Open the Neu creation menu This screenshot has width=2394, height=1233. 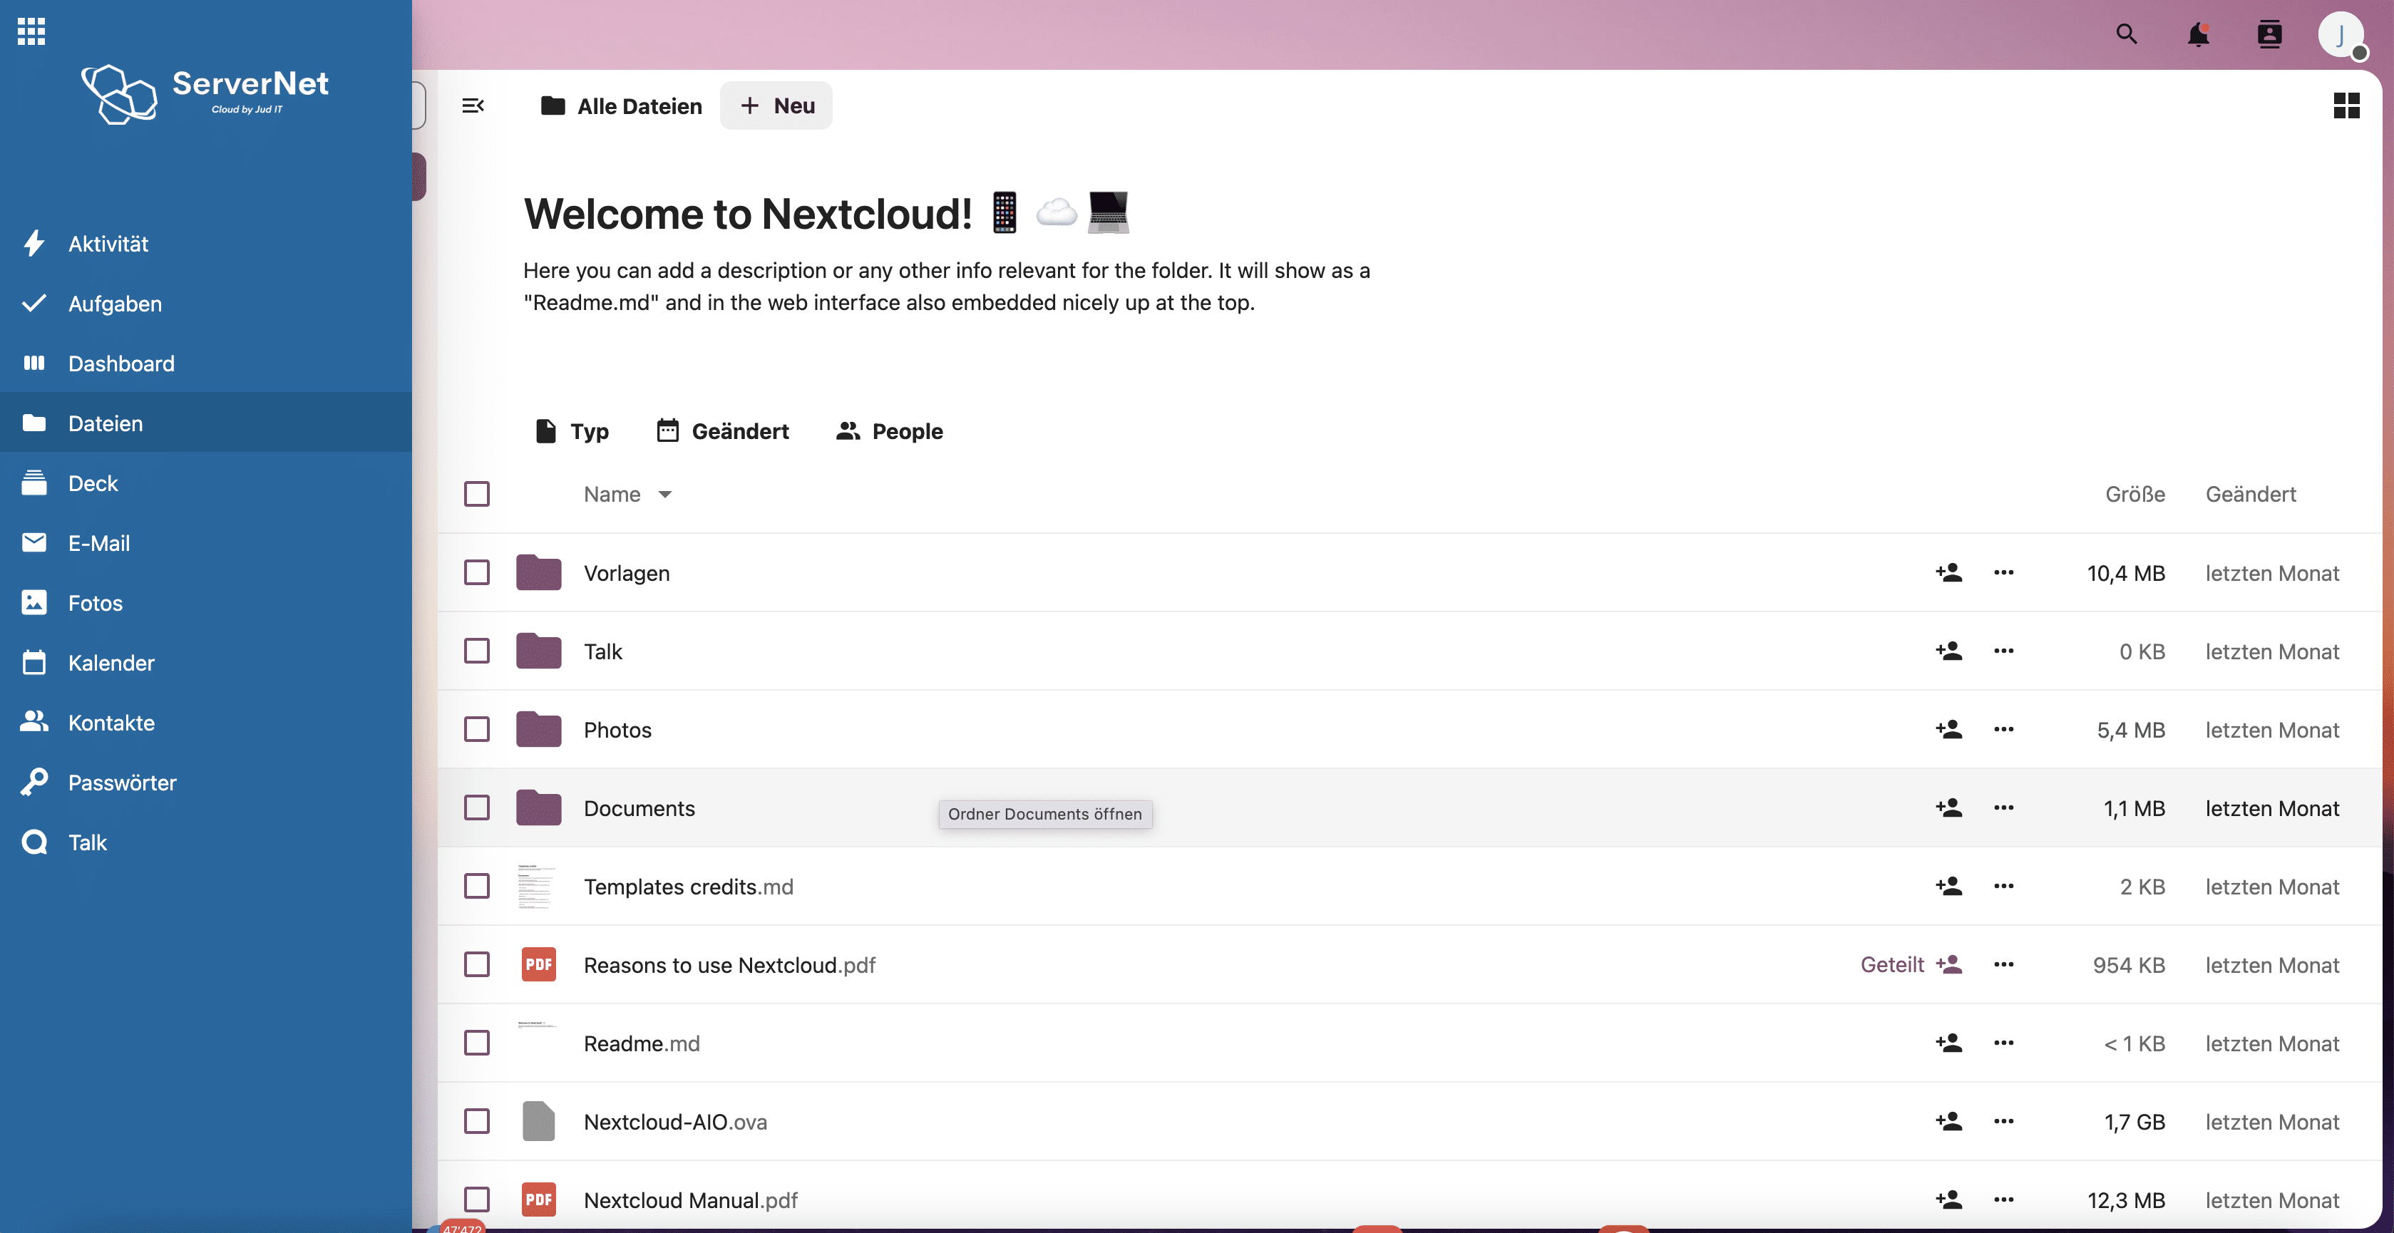pos(777,106)
